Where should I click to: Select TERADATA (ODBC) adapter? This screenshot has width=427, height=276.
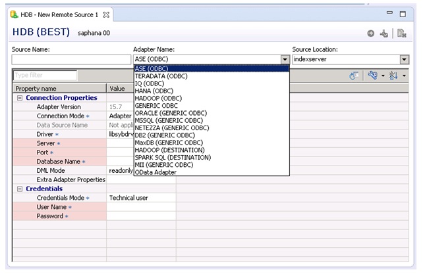(x=212, y=76)
